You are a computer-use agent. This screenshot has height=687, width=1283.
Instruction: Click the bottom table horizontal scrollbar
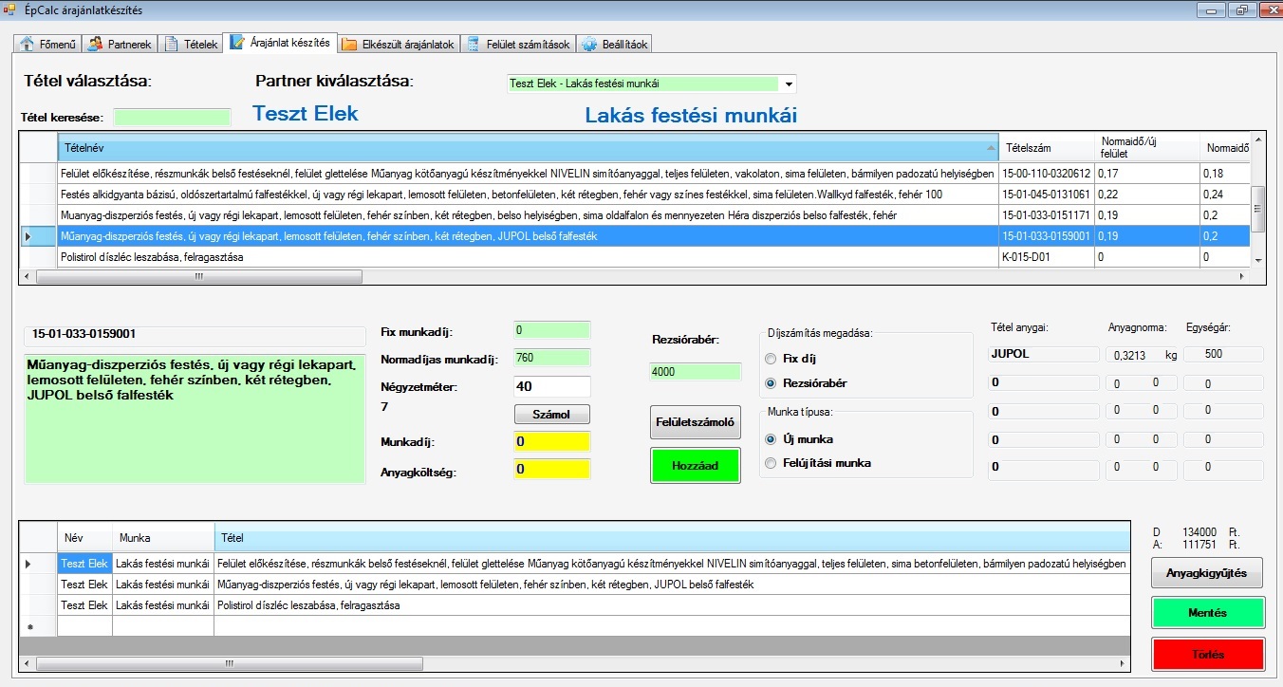point(569,665)
